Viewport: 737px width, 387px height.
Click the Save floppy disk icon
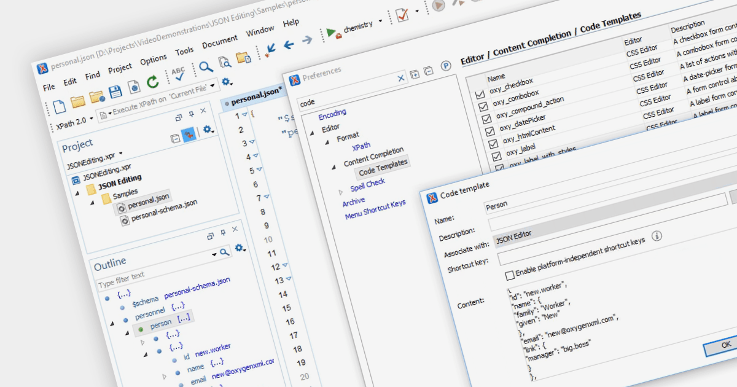click(115, 92)
